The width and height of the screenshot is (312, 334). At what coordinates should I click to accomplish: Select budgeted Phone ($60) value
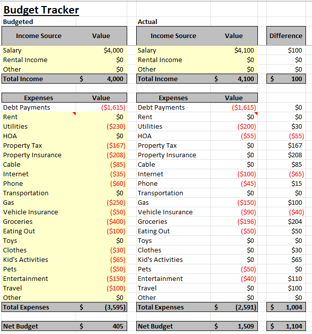(x=118, y=184)
